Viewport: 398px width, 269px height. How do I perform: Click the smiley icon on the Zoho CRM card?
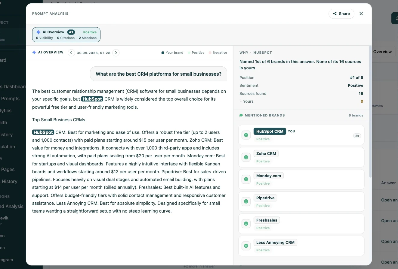[246, 157]
